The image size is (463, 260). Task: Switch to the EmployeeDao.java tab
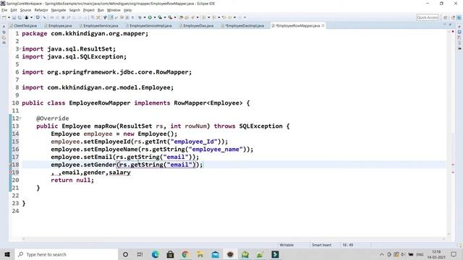pos(197,26)
